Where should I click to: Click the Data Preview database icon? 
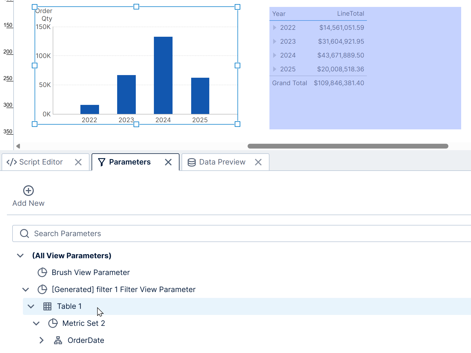192,162
